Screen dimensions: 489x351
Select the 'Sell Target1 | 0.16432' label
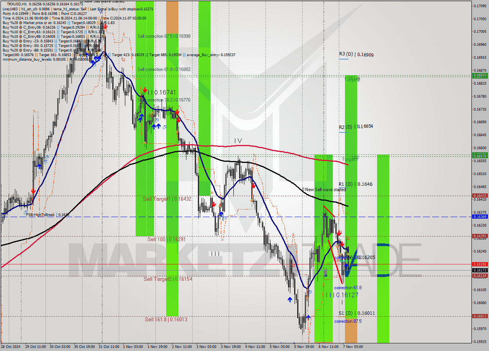pos(167,199)
